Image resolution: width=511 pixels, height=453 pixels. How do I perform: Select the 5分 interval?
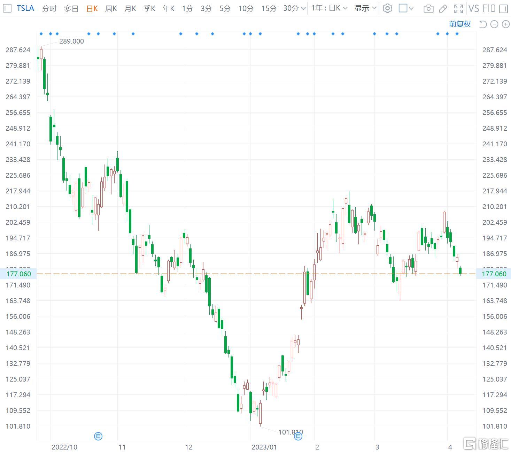click(225, 8)
